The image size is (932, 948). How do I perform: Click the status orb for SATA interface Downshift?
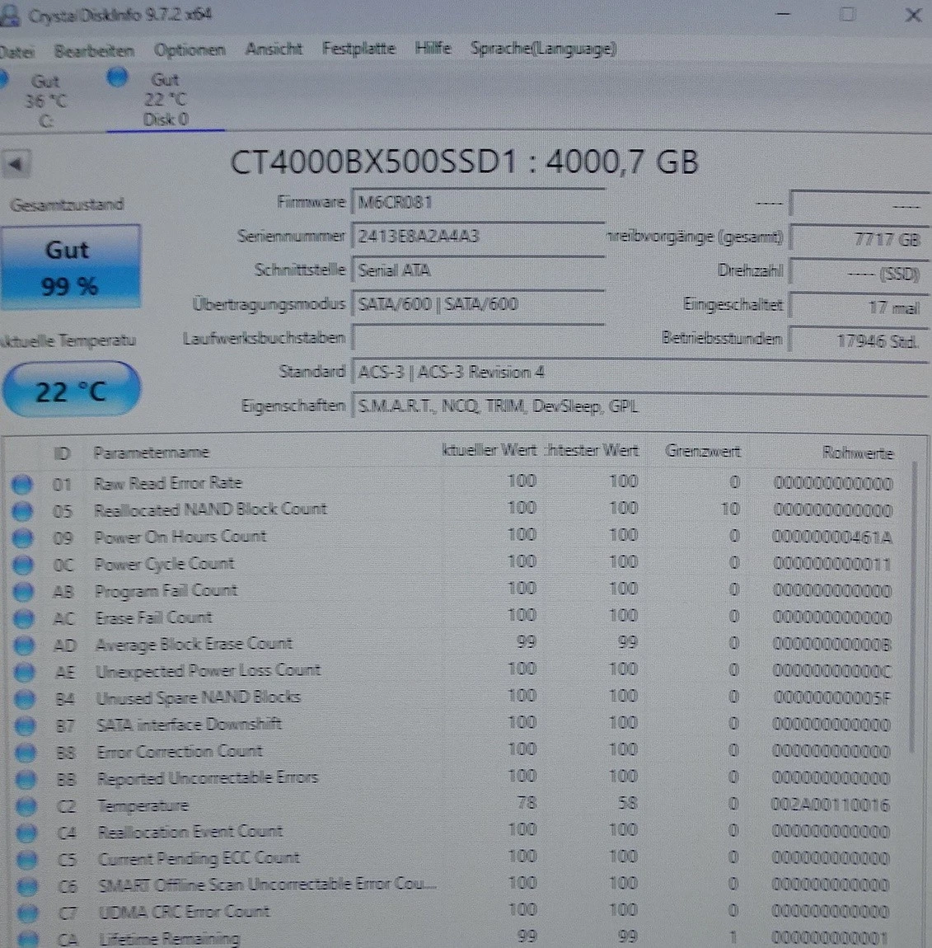(25, 725)
